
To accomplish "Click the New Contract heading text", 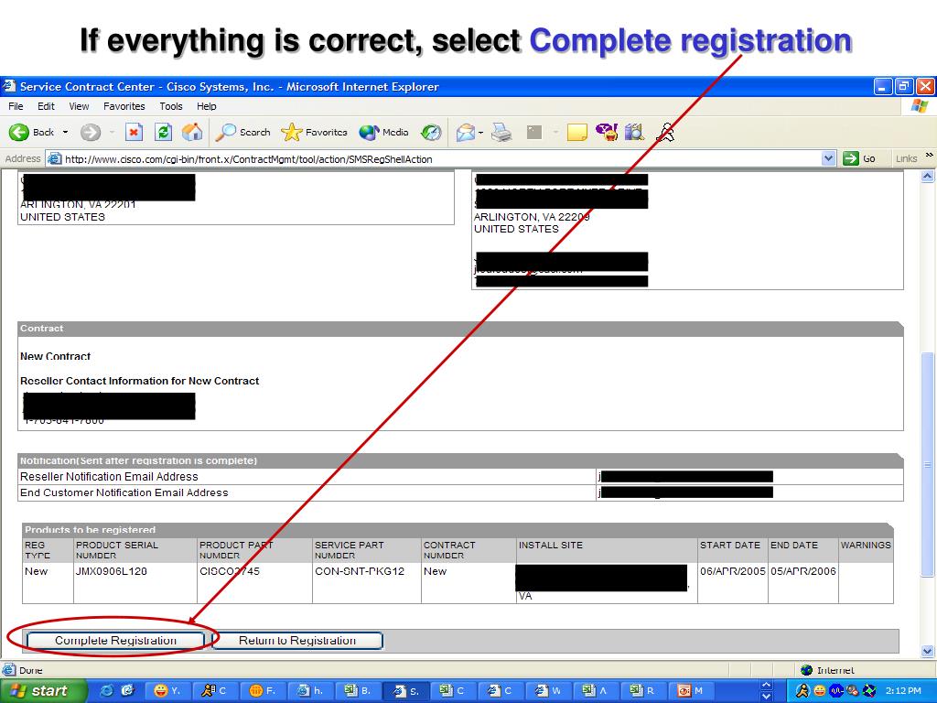I will pos(56,356).
